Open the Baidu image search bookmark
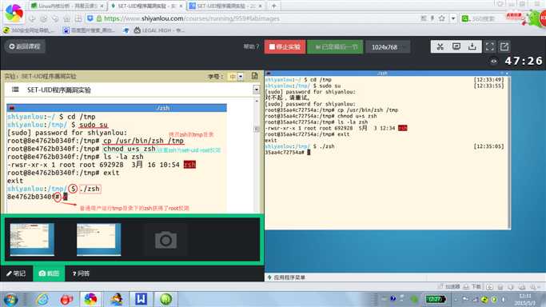 (89, 30)
